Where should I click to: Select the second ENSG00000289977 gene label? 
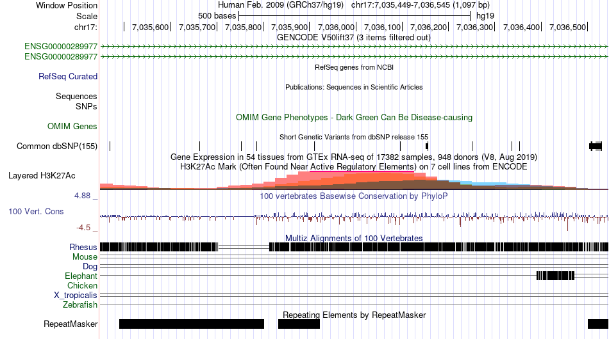coord(61,56)
